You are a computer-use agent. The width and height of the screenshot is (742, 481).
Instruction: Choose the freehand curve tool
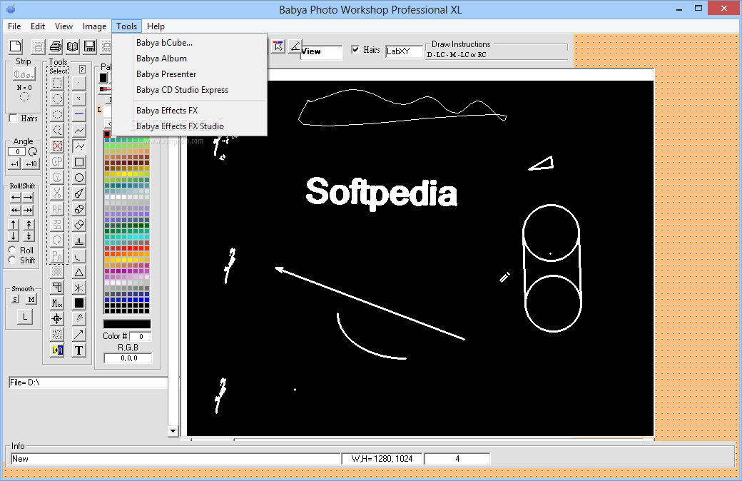(x=79, y=146)
